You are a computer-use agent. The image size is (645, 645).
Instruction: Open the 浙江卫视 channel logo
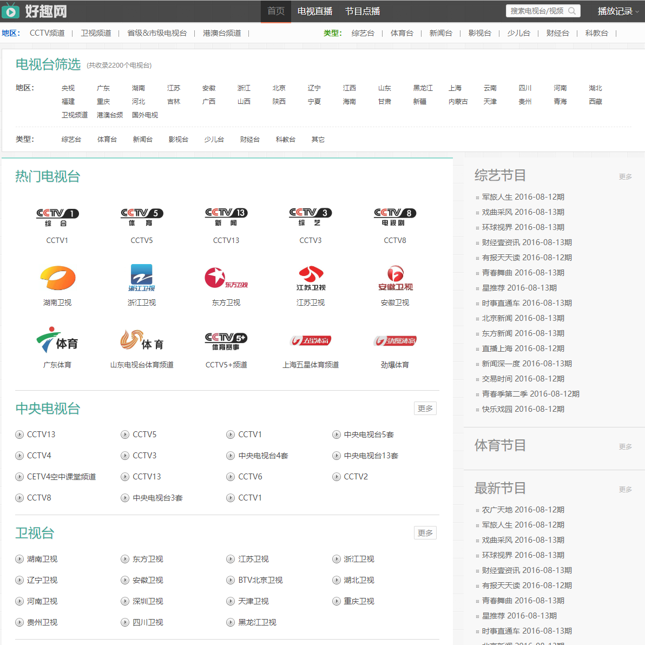pyautogui.click(x=142, y=278)
